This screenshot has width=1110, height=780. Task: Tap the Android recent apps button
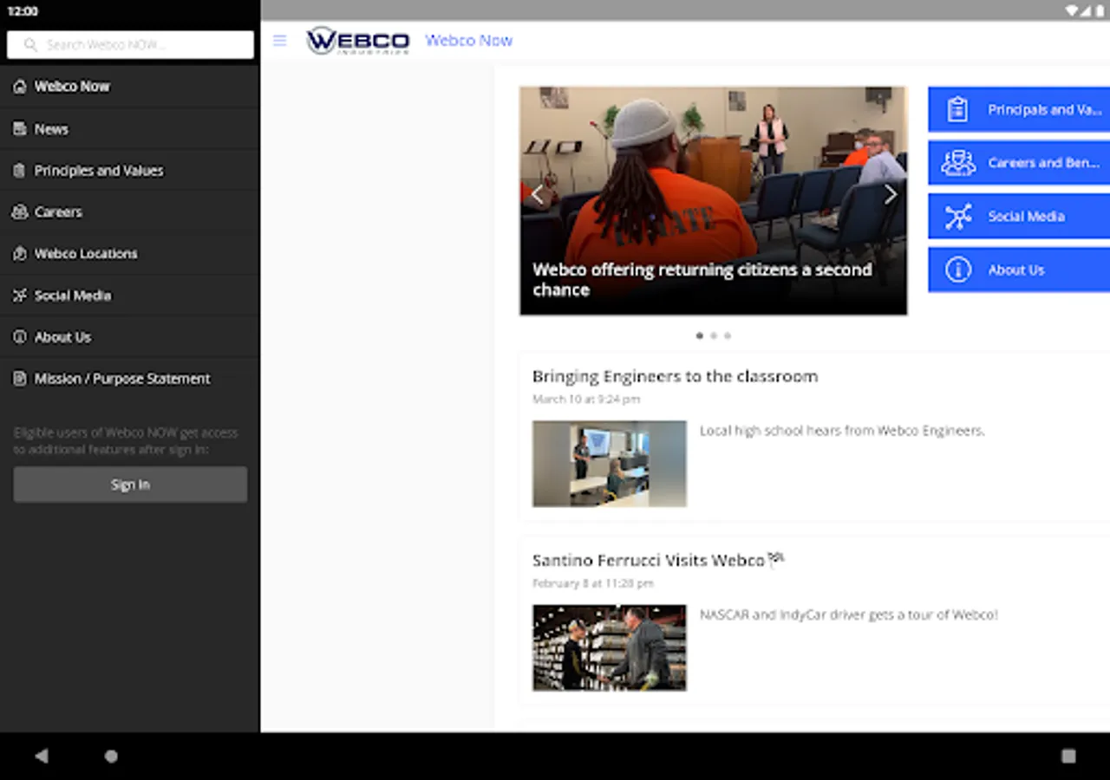click(x=1068, y=756)
